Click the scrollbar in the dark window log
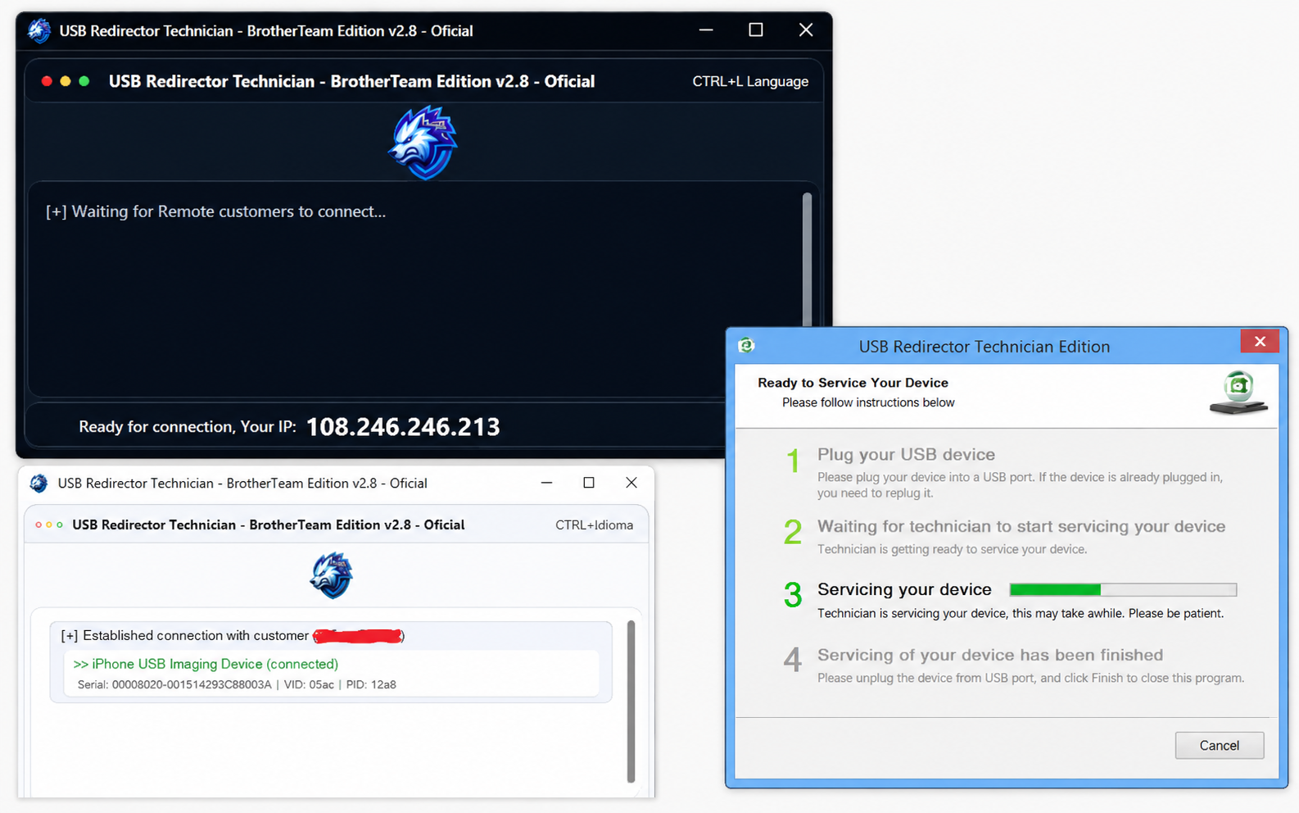 (x=807, y=261)
